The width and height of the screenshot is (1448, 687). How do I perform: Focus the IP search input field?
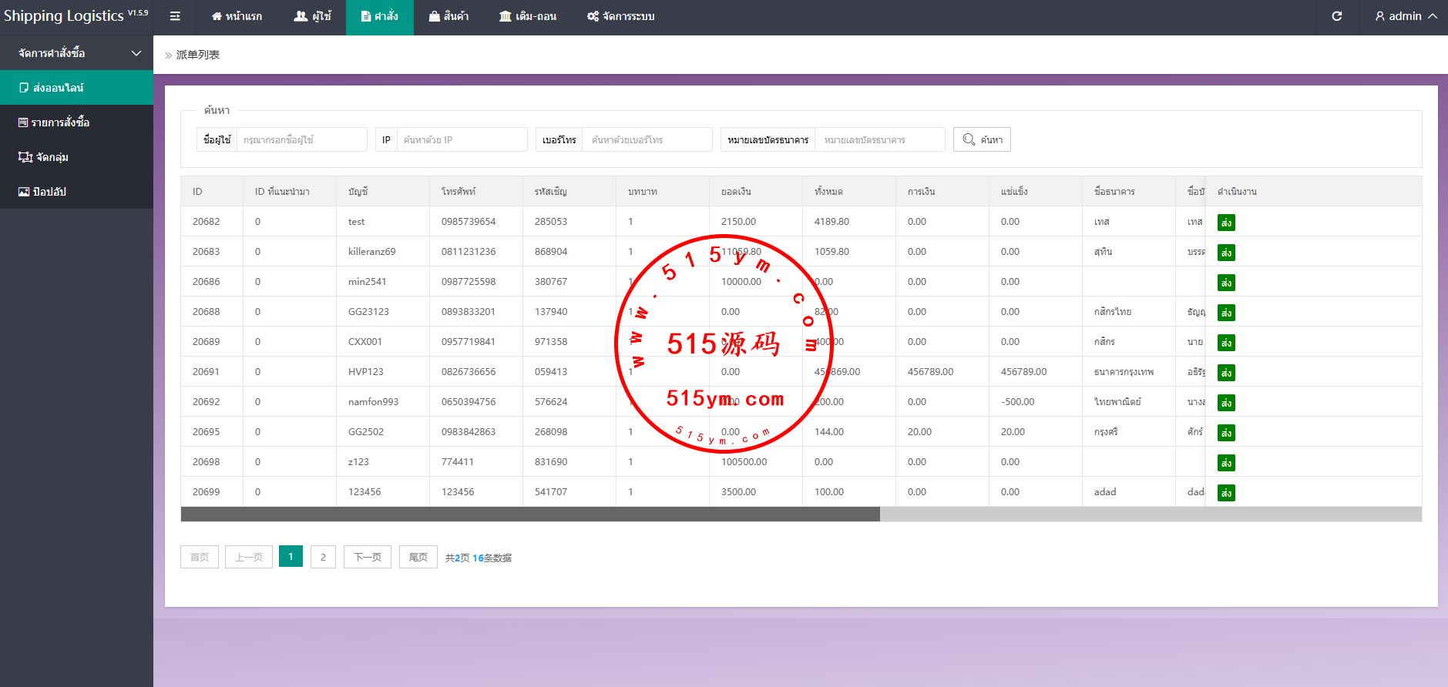tap(462, 139)
